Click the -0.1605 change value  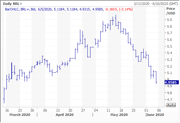pyautogui.click(x=111, y=9)
